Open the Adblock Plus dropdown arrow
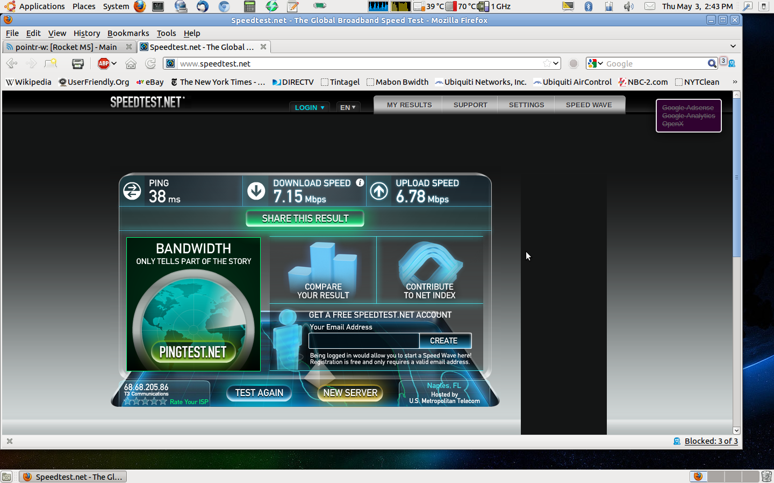Viewport: 774px width, 483px height. 114,64
